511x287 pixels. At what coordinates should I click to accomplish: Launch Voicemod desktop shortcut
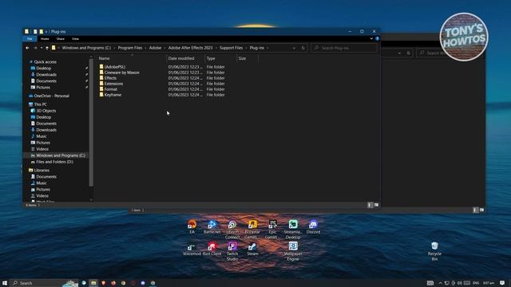192,249
